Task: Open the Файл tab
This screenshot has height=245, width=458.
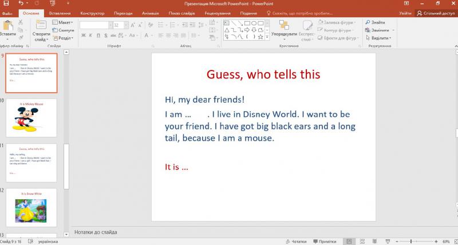Action: click(7, 13)
